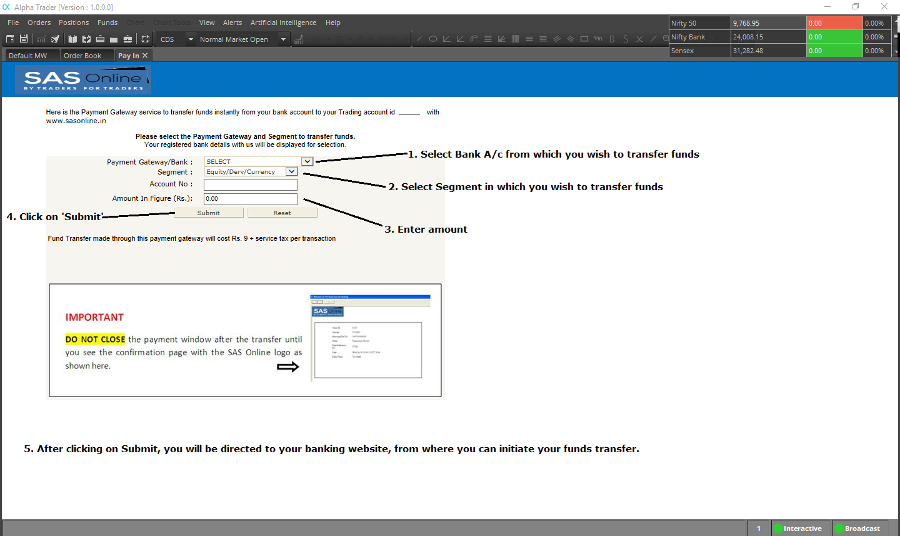The image size is (900, 536).
Task: Select the vertical lines drawing tool
Action: point(516,39)
